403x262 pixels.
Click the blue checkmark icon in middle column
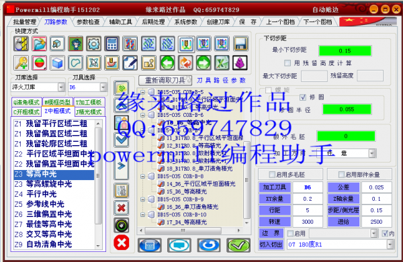[122, 140]
